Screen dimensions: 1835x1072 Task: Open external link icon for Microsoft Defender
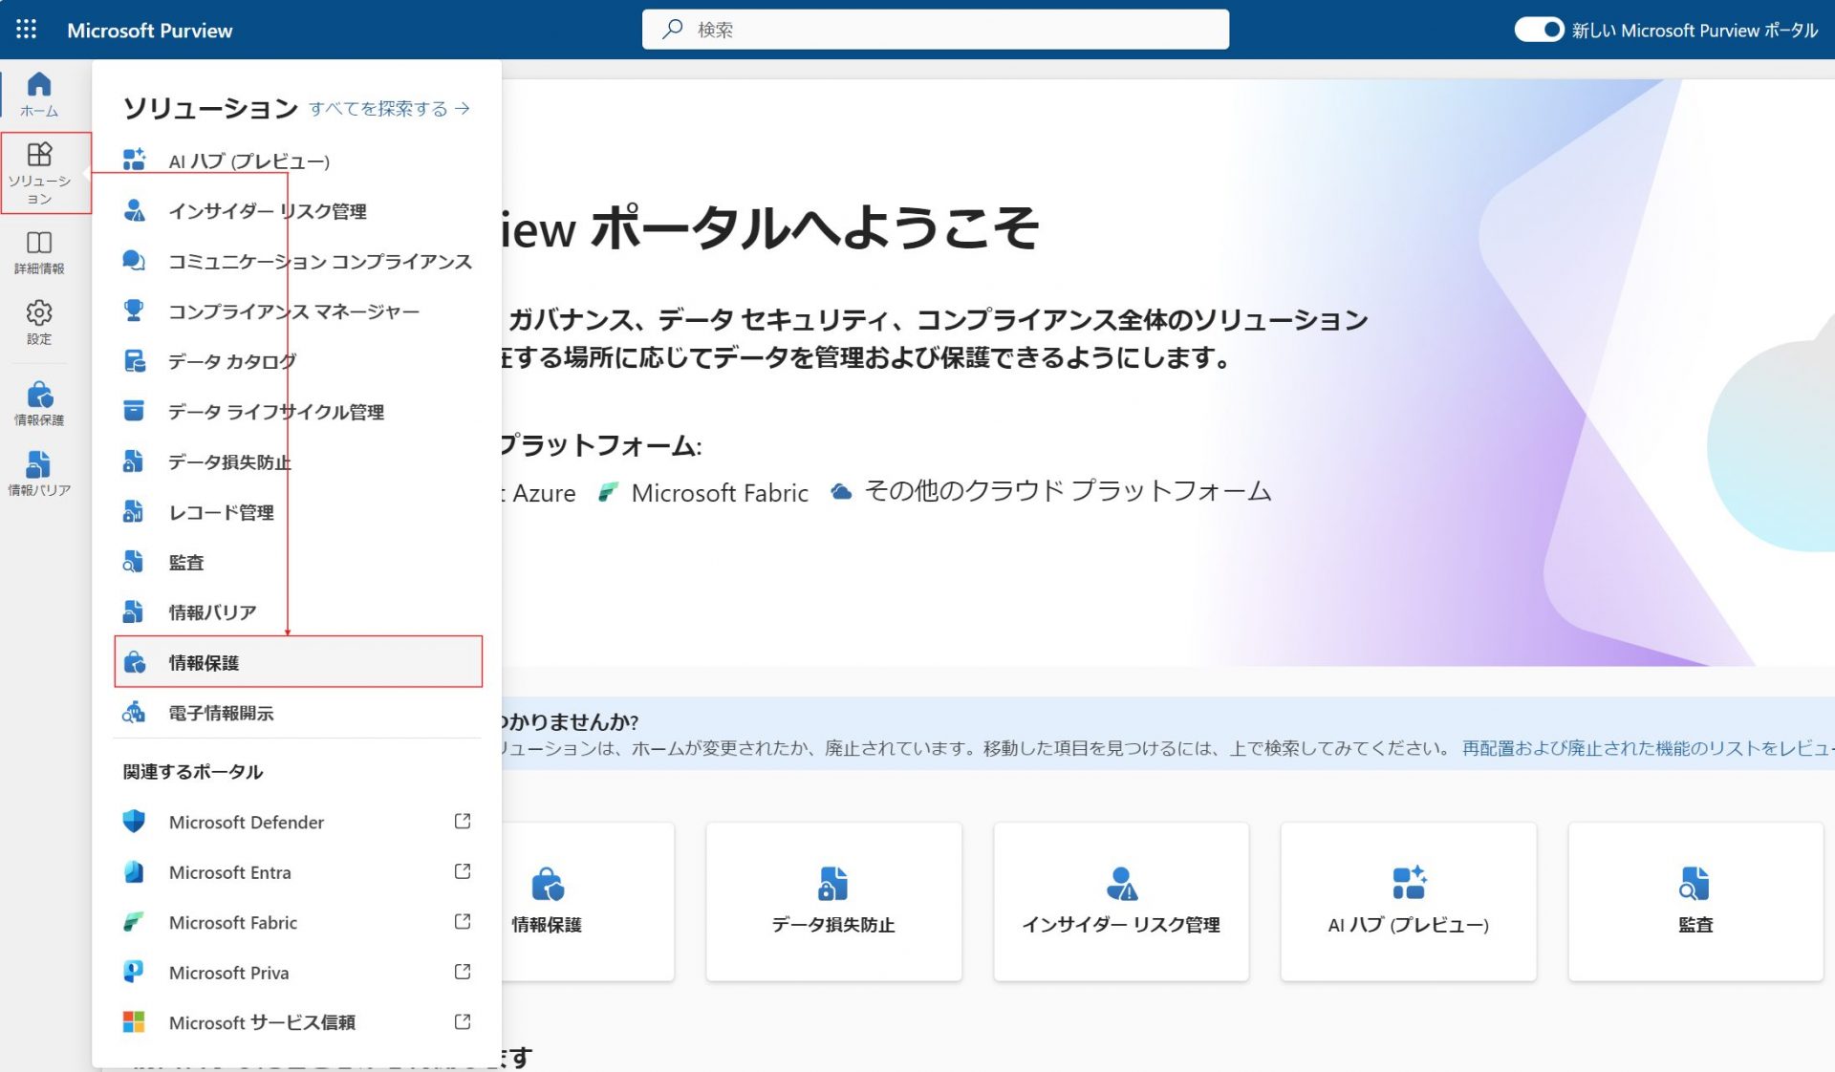click(x=463, y=822)
